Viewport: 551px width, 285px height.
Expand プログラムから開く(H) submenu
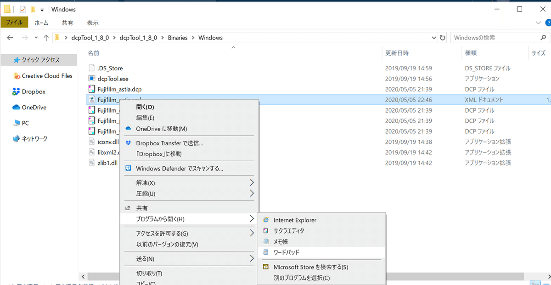pos(252,219)
